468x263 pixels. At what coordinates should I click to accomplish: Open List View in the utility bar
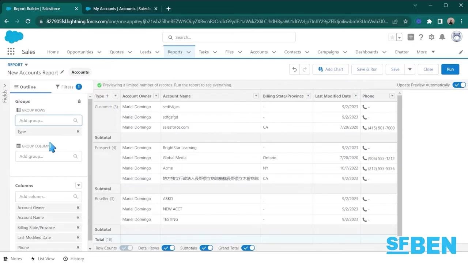click(43, 259)
